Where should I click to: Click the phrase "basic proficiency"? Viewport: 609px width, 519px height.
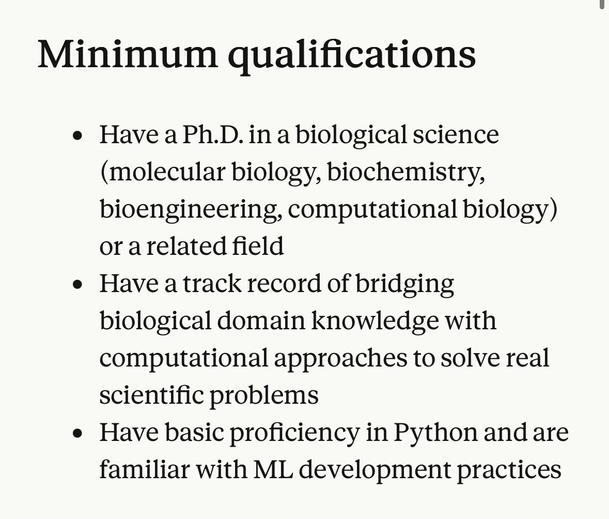[262, 433]
